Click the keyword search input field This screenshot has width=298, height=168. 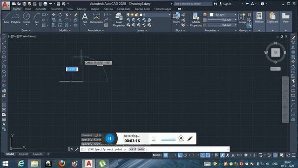pyautogui.click(x=193, y=4)
